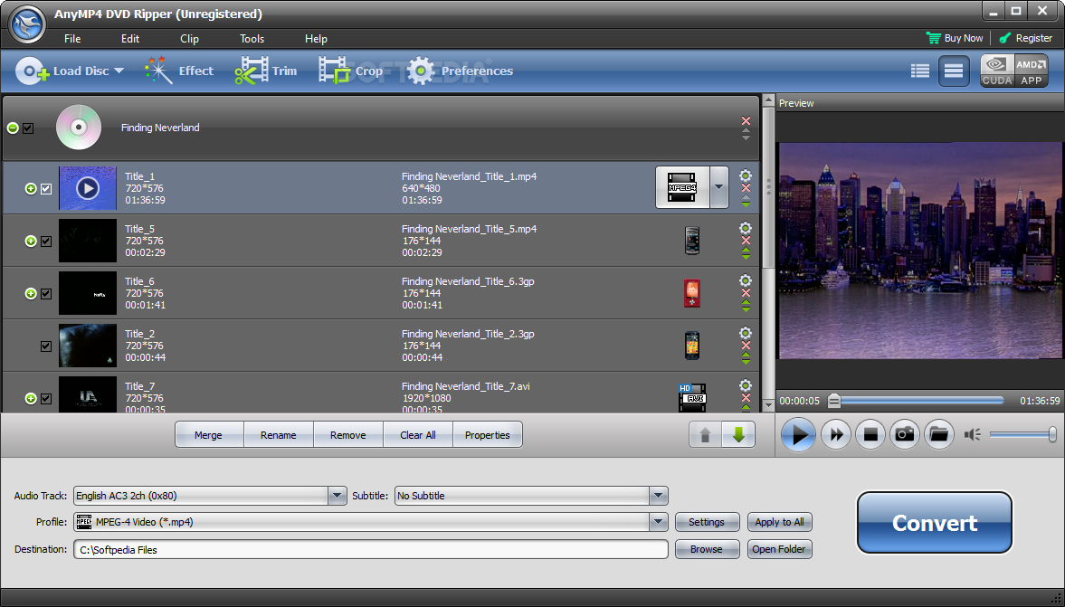The width and height of the screenshot is (1065, 607).
Task: Click the Destination path field
Action: (x=371, y=549)
